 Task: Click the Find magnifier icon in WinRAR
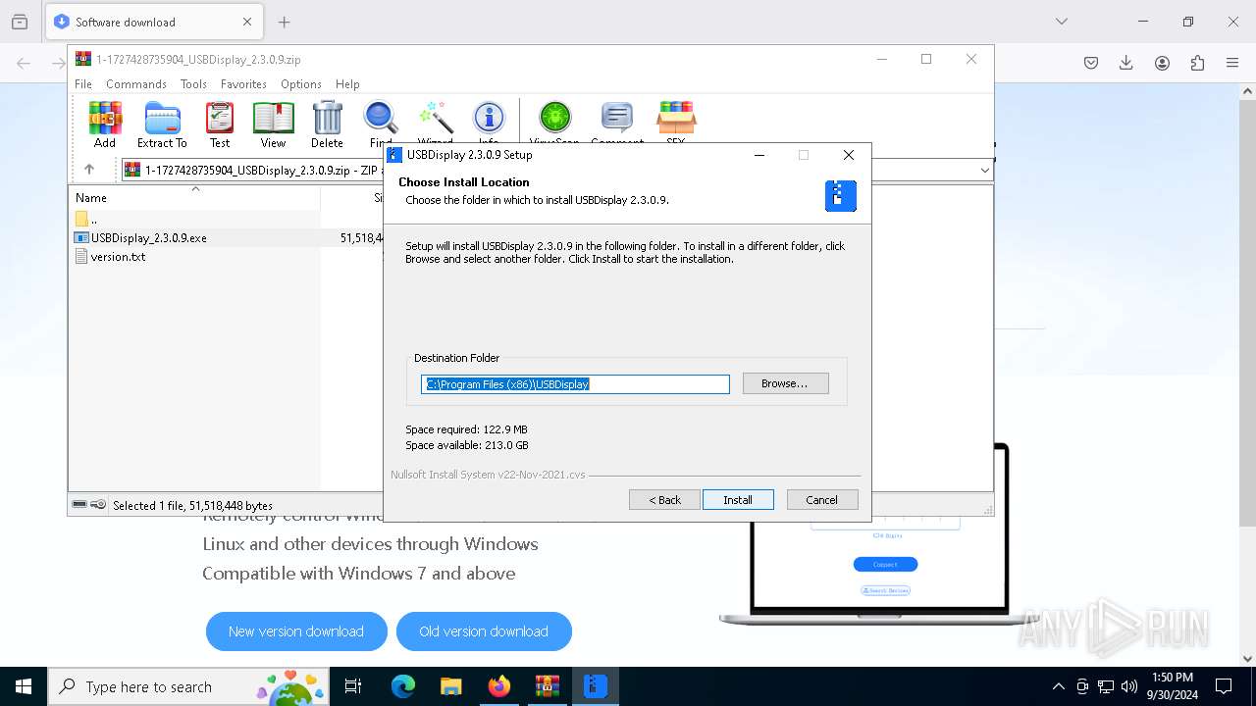click(381, 125)
